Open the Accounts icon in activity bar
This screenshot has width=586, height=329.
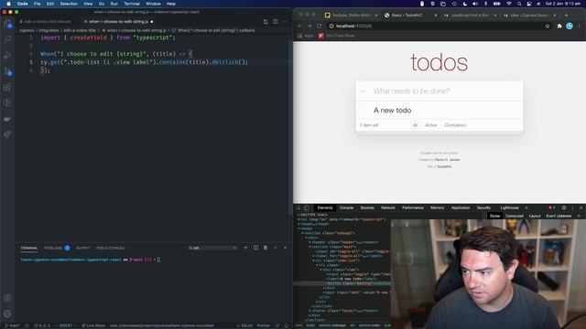coord(7,298)
